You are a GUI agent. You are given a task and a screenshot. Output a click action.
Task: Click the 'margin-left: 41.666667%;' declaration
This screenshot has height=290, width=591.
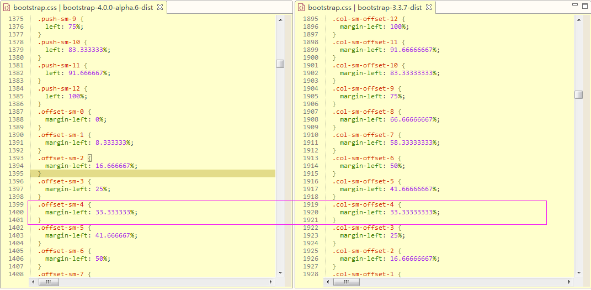91,236
